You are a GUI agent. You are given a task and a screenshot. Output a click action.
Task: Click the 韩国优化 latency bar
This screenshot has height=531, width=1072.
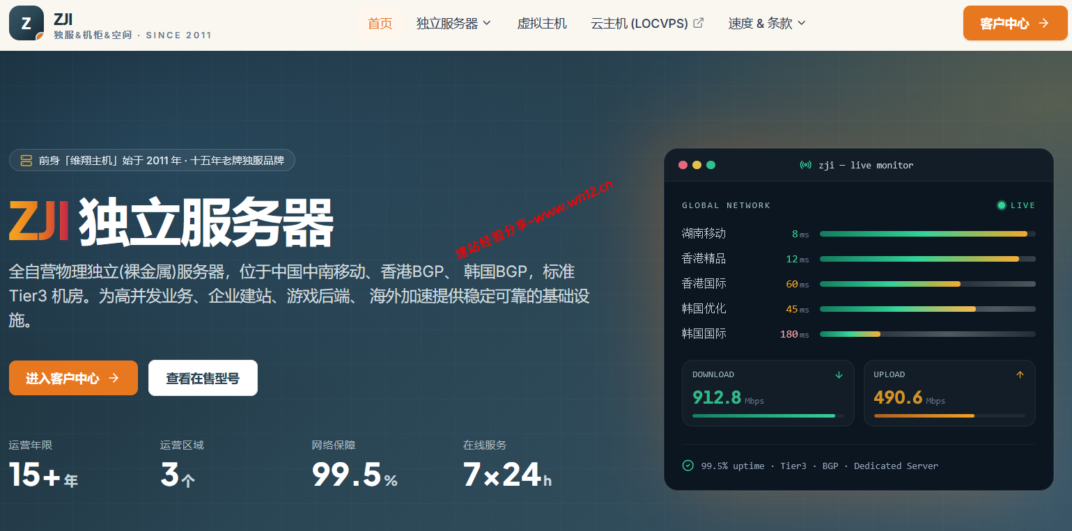928,309
